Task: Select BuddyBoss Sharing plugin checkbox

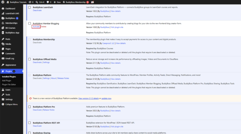Action: pos(30,133)
